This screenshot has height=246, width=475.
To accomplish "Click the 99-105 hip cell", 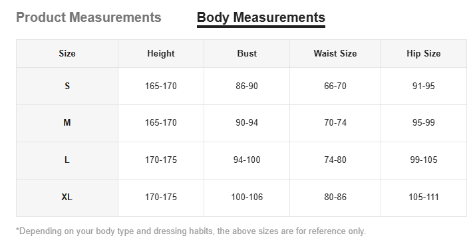I will [x=424, y=160].
